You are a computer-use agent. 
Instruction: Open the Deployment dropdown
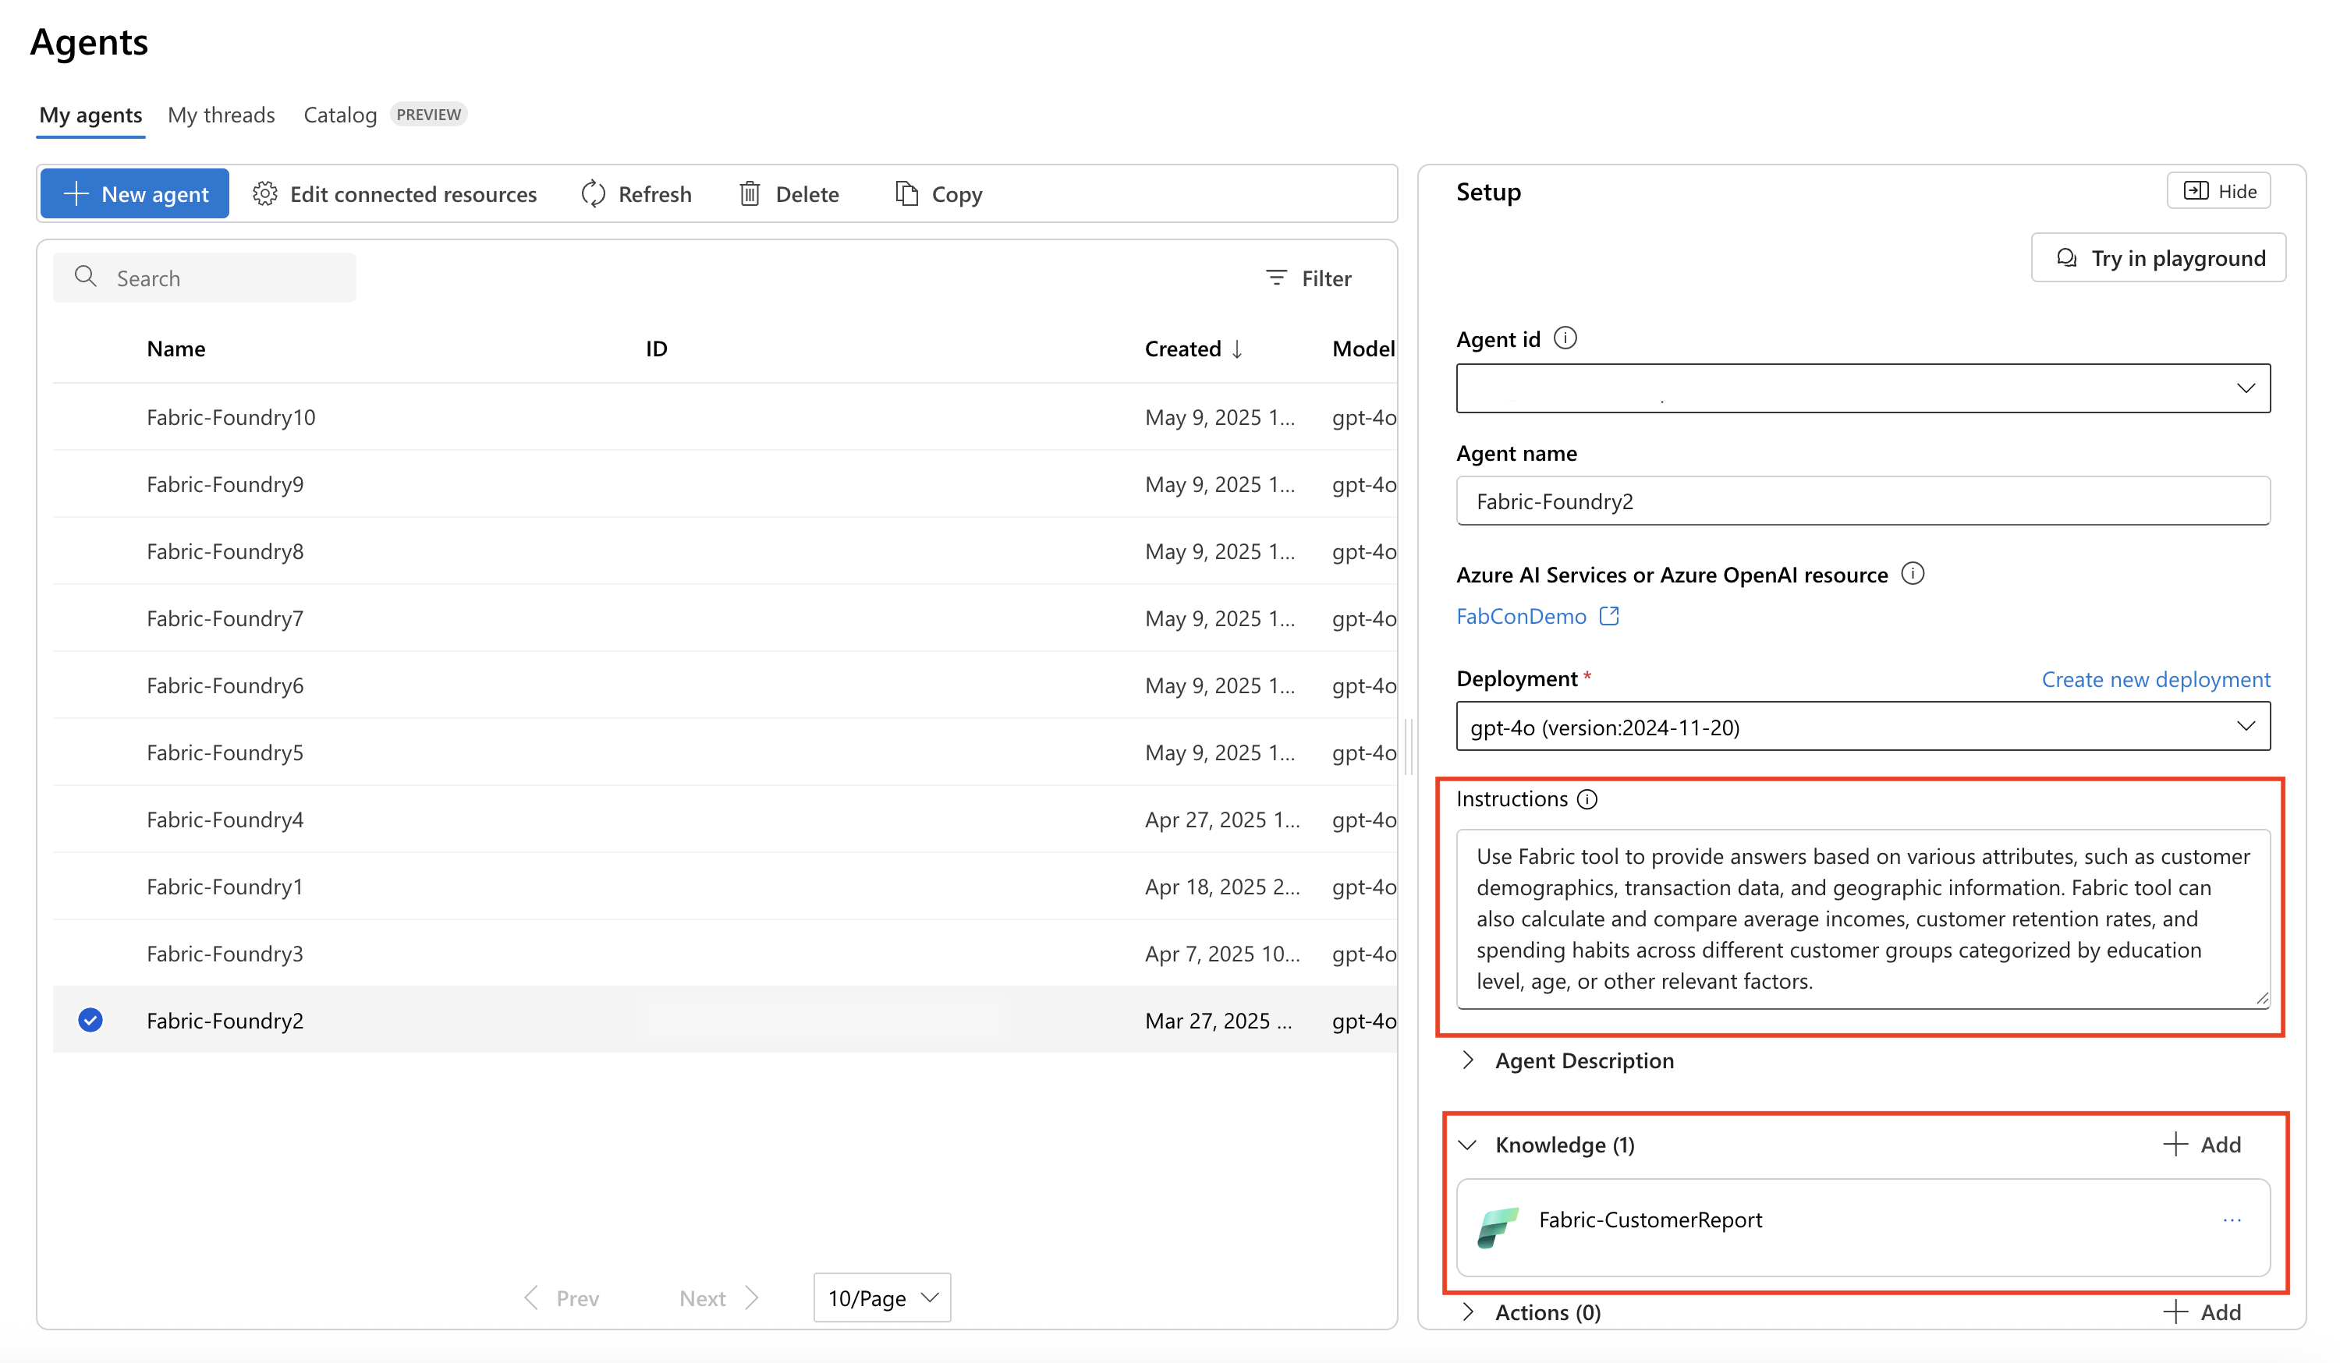pos(1862,727)
